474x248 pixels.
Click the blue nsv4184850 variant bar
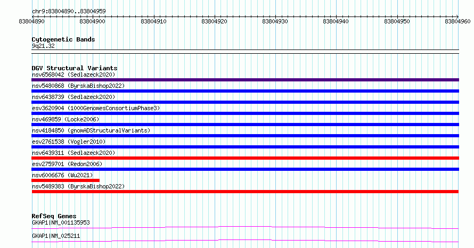245,136
